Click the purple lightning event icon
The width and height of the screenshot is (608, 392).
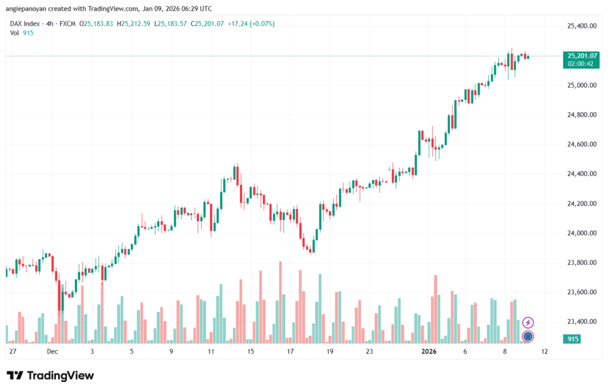[x=528, y=323]
